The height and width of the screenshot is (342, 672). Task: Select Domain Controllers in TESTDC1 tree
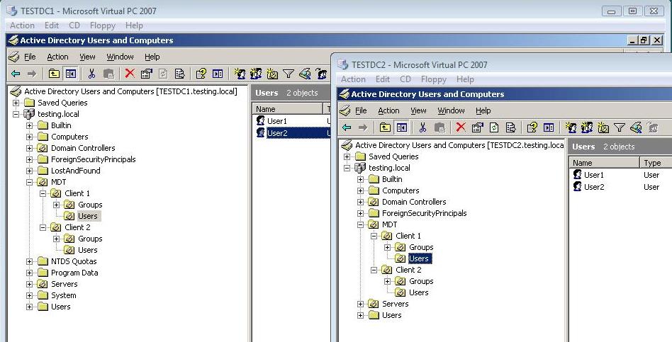click(83, 148)
